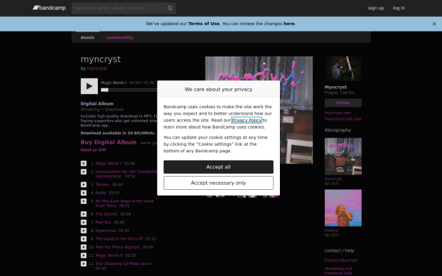442x276 pixels.
Task: Choose Accept necessary only
Action: click(x=219, y=183)
